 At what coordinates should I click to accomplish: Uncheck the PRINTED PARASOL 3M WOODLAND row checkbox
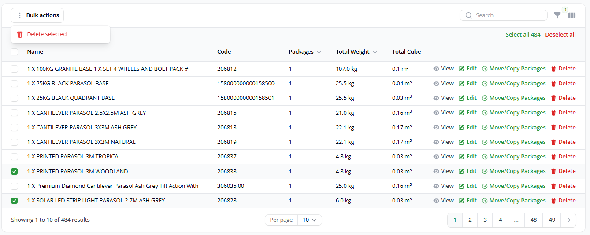pos(15,172)
